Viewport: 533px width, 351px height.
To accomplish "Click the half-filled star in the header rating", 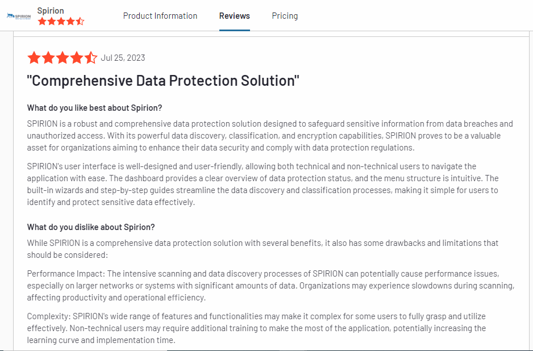I will point(80,20).
